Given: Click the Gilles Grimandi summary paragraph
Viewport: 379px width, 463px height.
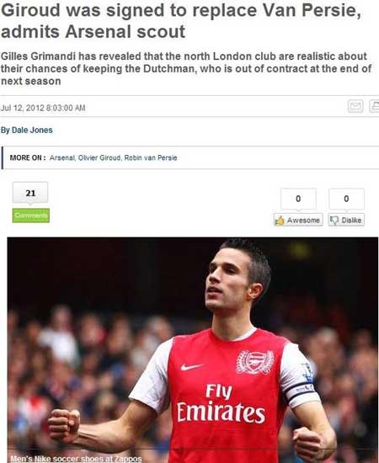Looking at the screenshot, I should pyautogui.click(x=186, y=68).
